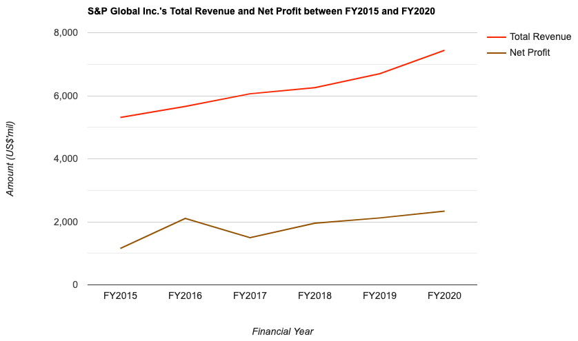Click the Net Profit line dip at FY2017
This screenshot has height=341, width=578.
pos(250,238)
